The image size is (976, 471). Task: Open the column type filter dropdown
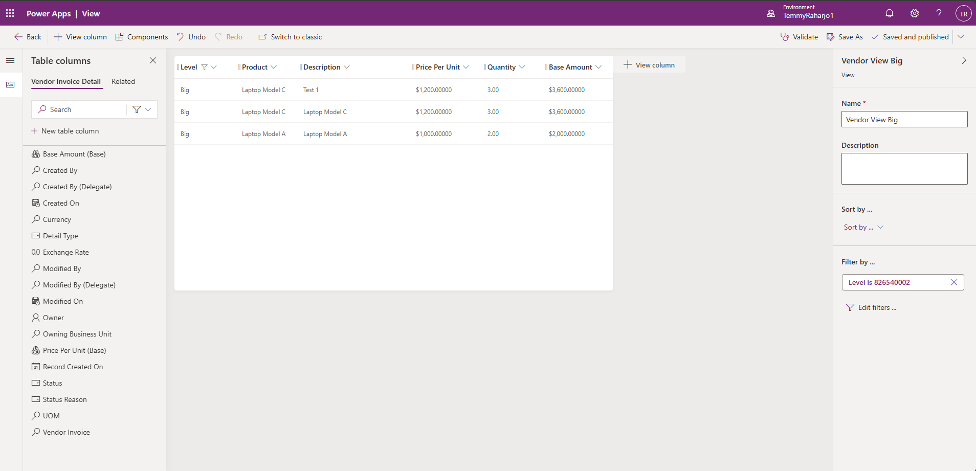tap(142, 109)
